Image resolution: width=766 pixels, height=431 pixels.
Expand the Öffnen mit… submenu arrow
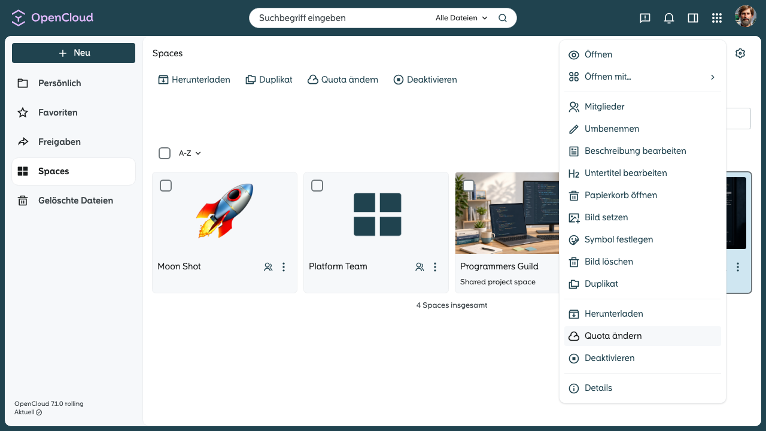point(713,77)
